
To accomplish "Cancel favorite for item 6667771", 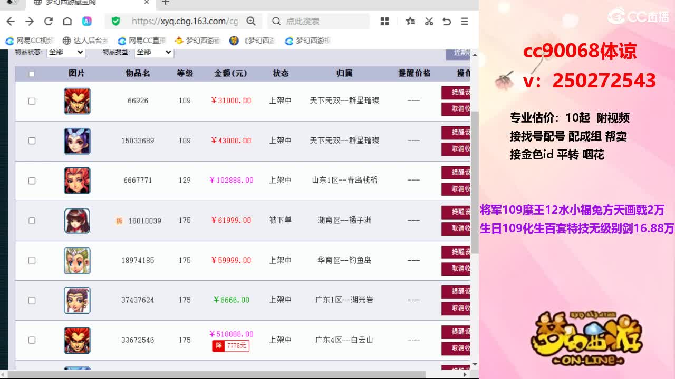I will (x=456, y=189).
